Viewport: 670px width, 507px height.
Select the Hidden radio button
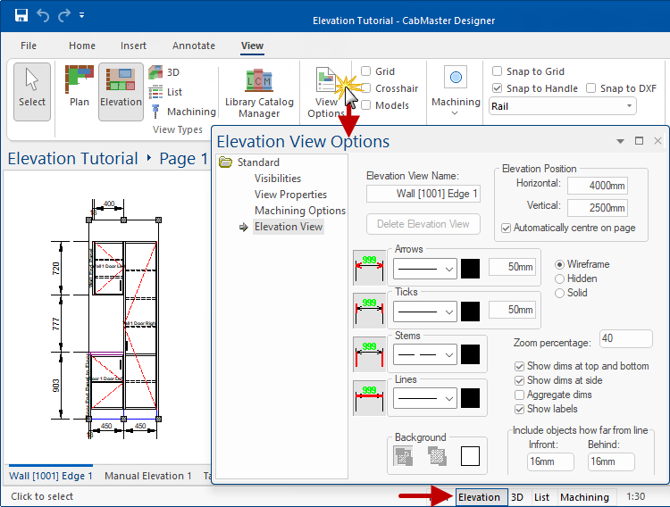coord(559,278)
